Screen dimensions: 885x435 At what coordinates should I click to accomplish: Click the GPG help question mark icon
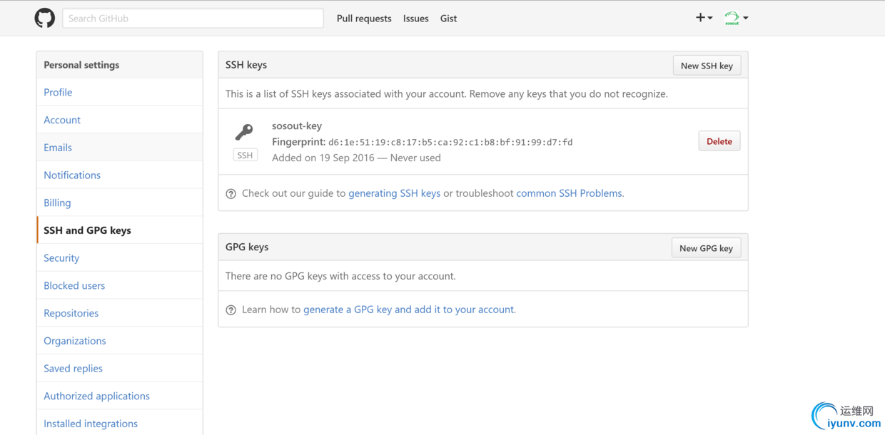[x=231, y=310]
